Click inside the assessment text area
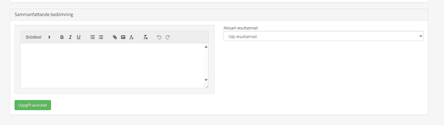This screenshot has height=125, width=444. (113, 65)
